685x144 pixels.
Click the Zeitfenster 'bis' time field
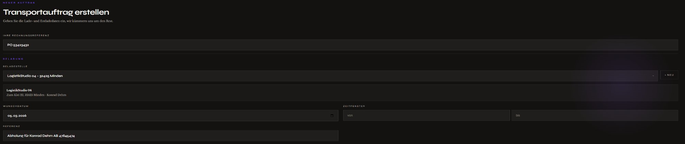[594, 116]
